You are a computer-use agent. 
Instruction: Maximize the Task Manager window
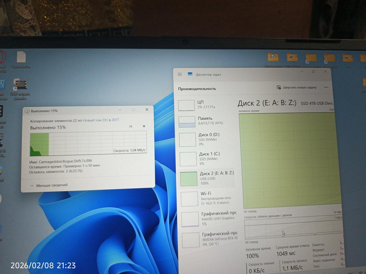point(313,72)
